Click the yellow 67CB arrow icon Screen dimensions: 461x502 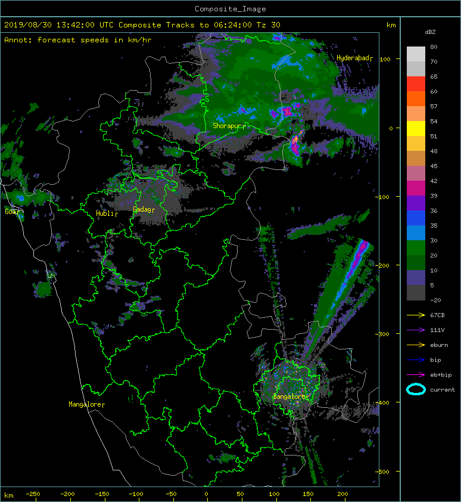click(416, 315)
